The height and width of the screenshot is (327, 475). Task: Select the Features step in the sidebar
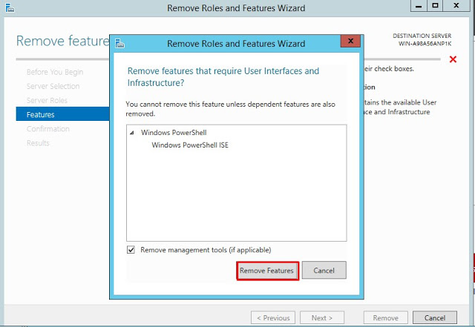(x=40, y=114)
